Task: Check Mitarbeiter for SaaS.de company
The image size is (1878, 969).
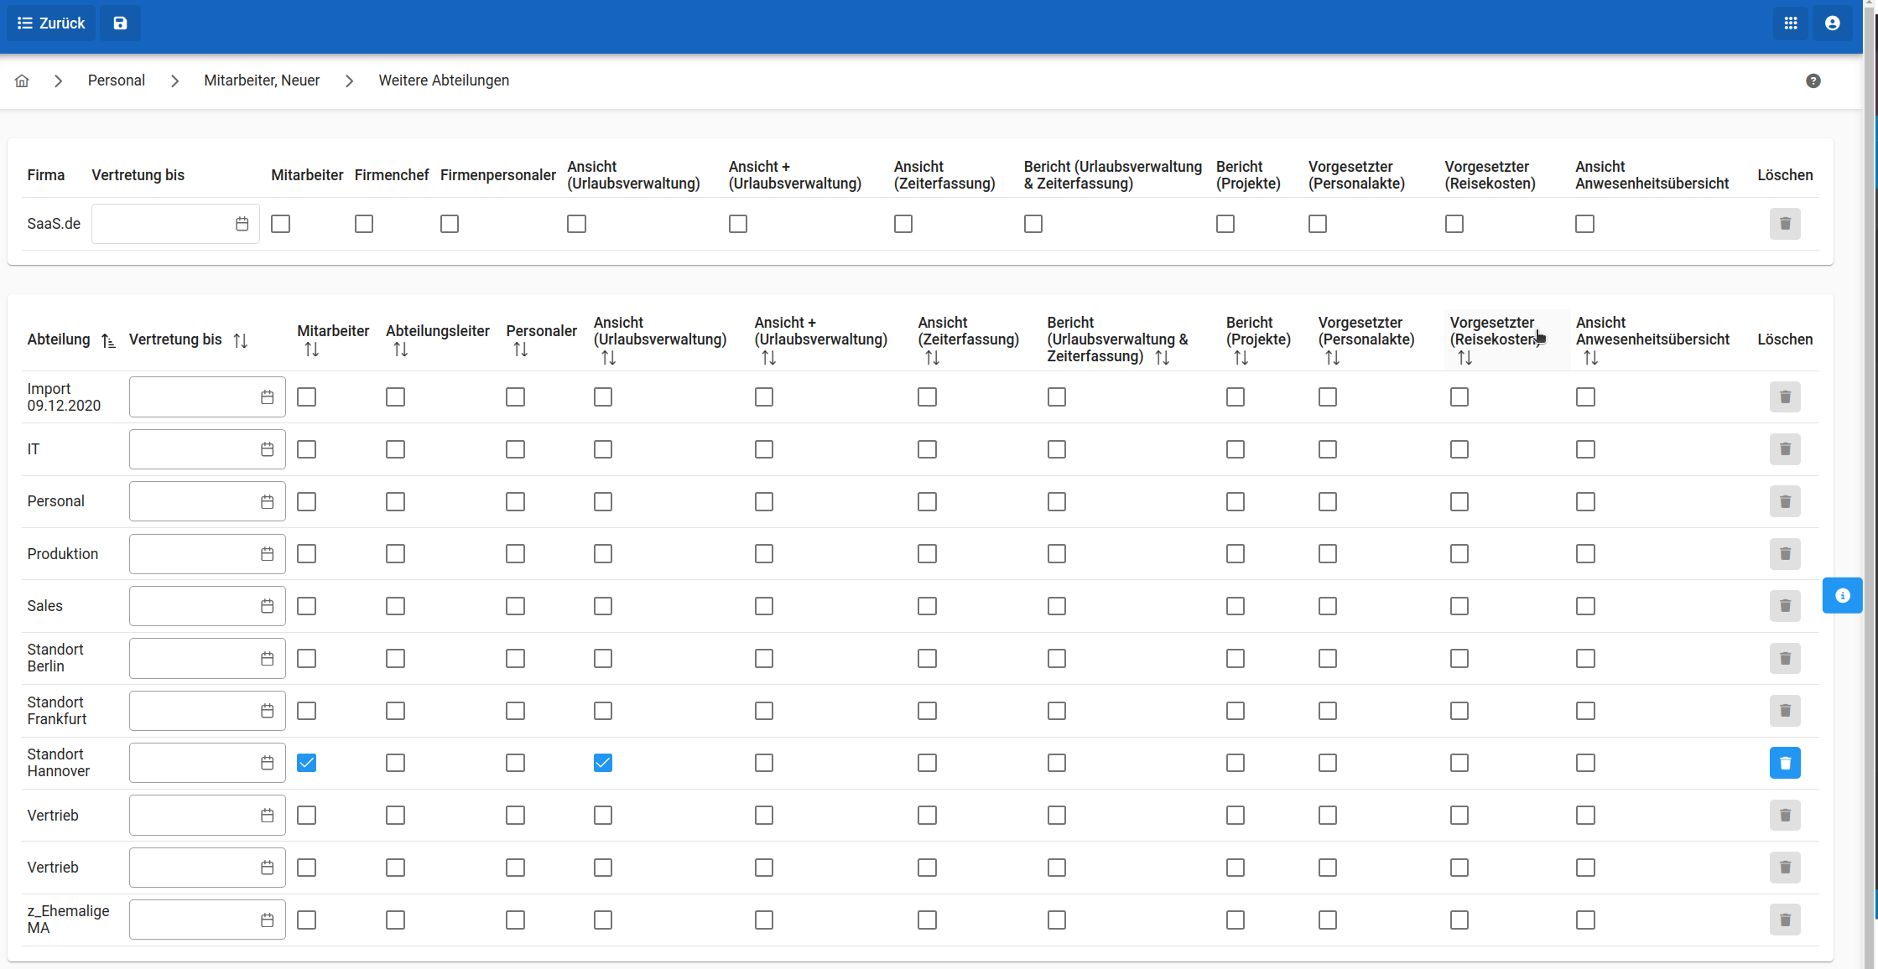Action: (x=281, y=224)
